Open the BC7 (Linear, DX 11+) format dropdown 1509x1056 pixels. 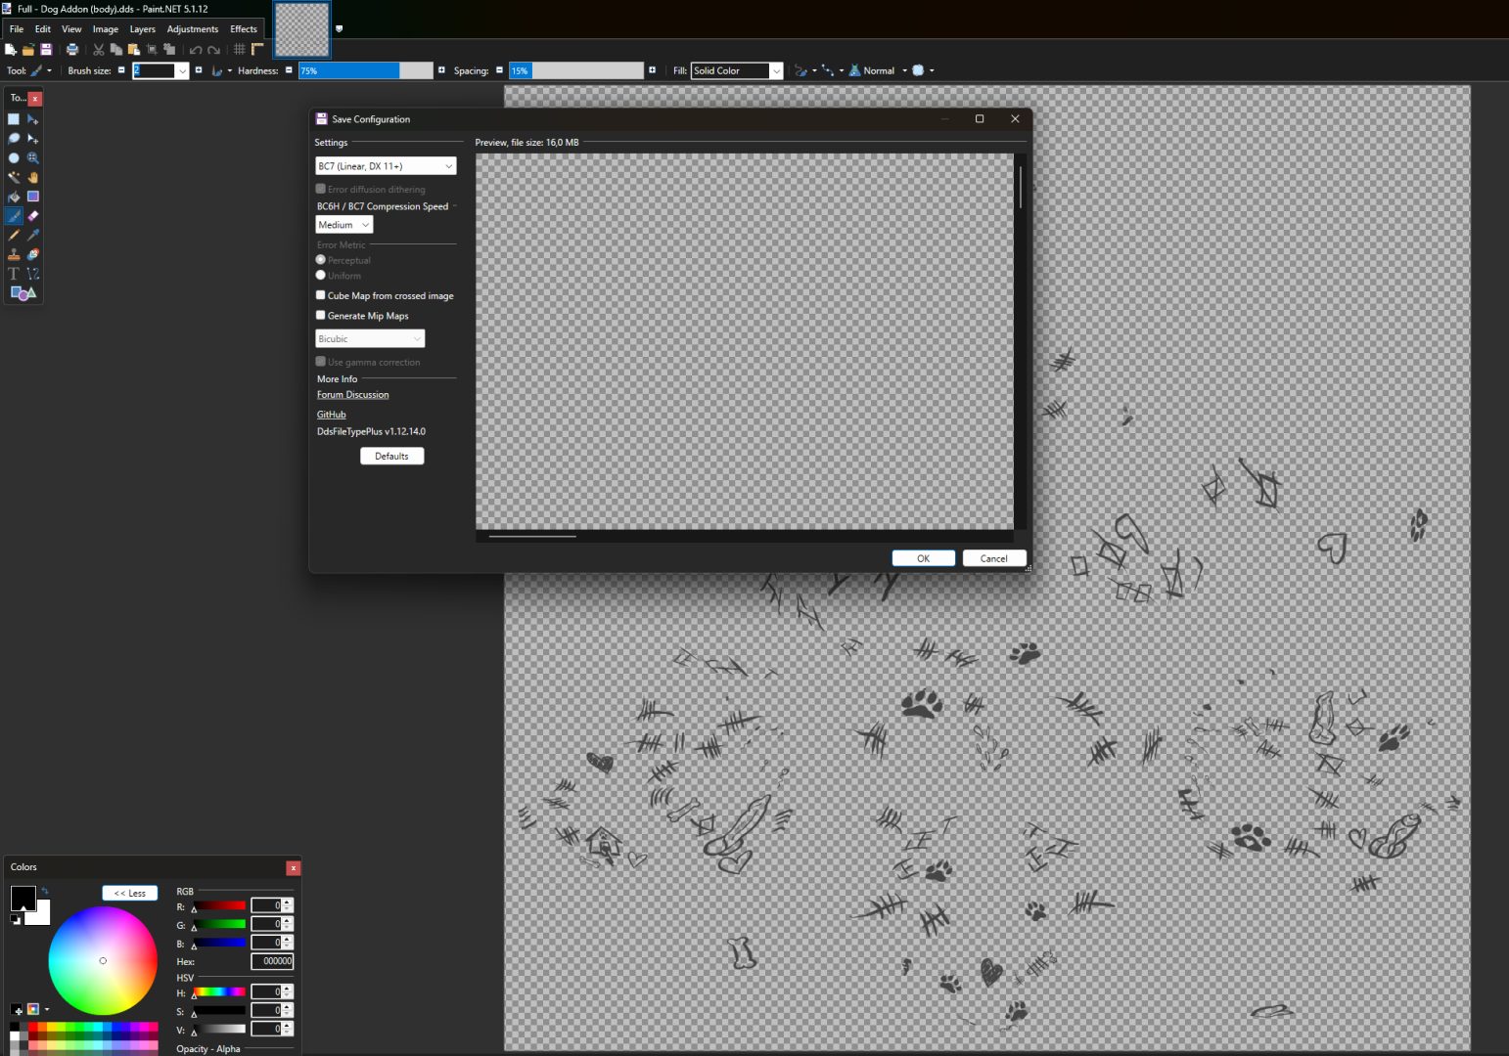point(386,166)
